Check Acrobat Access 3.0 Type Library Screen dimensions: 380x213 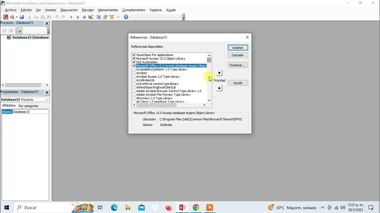134,77
